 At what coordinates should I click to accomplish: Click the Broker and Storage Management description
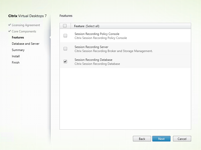click(113, 51)
